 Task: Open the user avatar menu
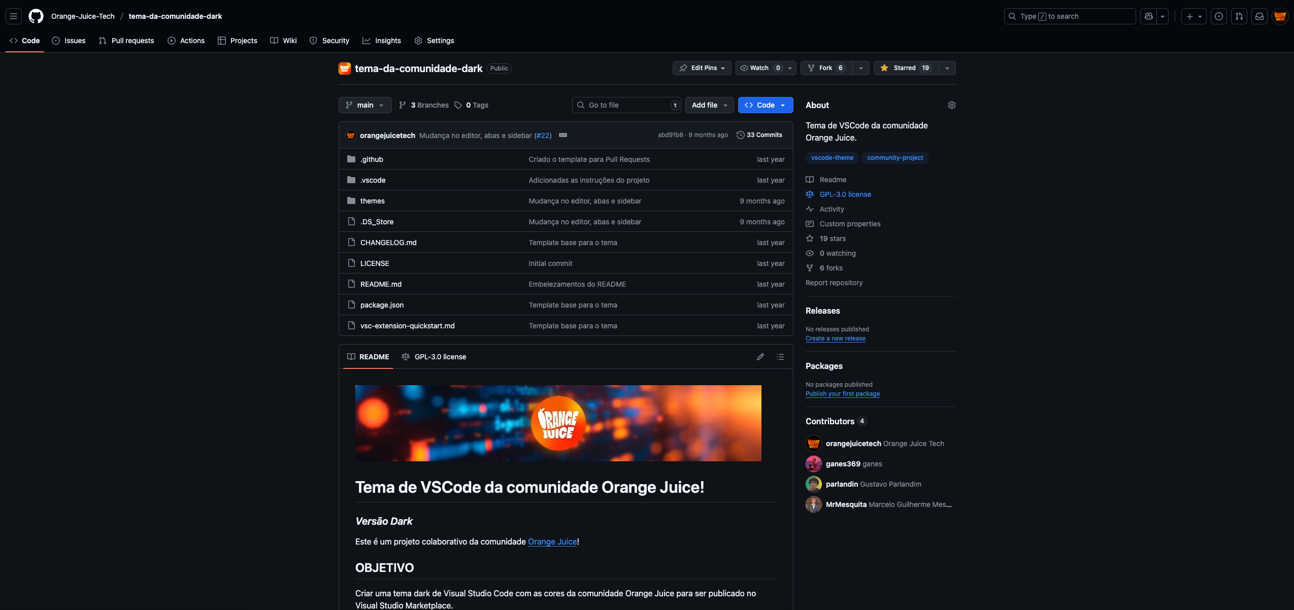[1280, 16]
